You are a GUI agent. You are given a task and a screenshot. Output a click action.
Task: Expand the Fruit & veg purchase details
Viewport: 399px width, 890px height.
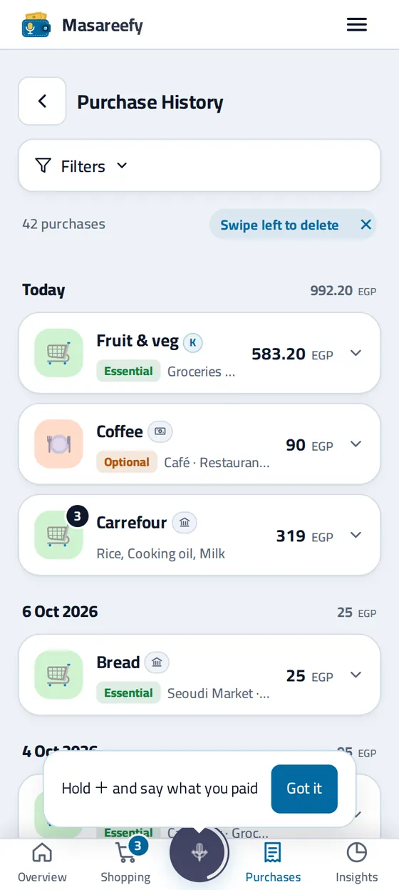coord(356,353)
